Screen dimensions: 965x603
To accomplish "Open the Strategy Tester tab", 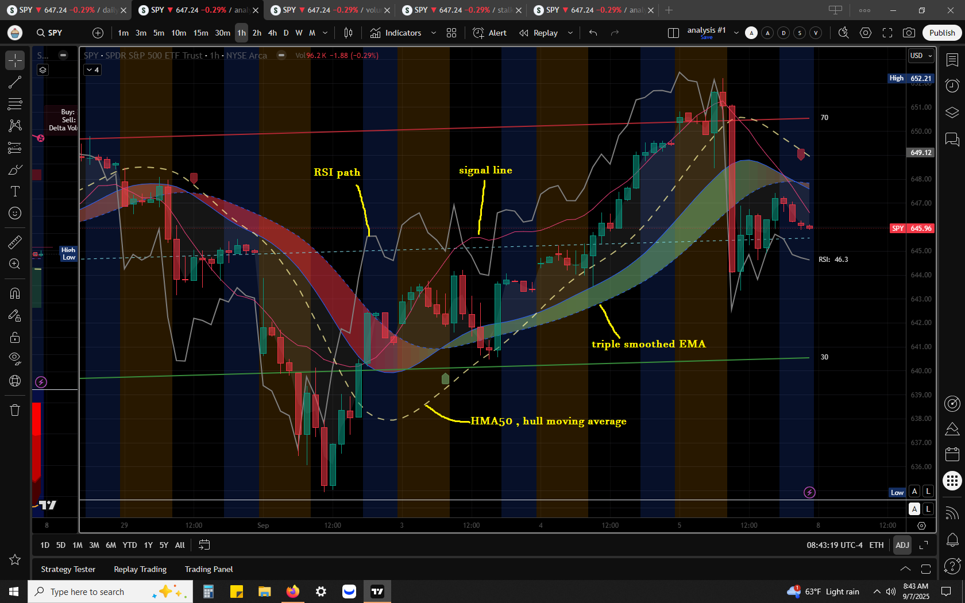I will point(68,569).
